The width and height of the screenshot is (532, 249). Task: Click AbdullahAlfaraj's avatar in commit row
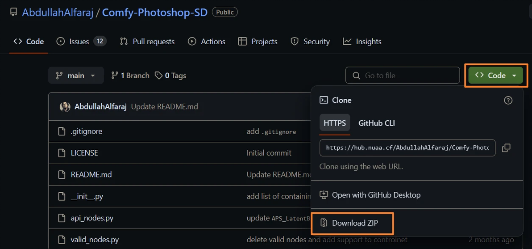tap(65, 107)
